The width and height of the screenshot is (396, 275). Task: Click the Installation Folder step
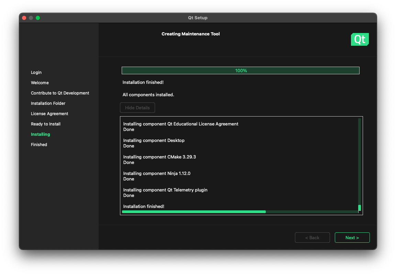point(48,103)
